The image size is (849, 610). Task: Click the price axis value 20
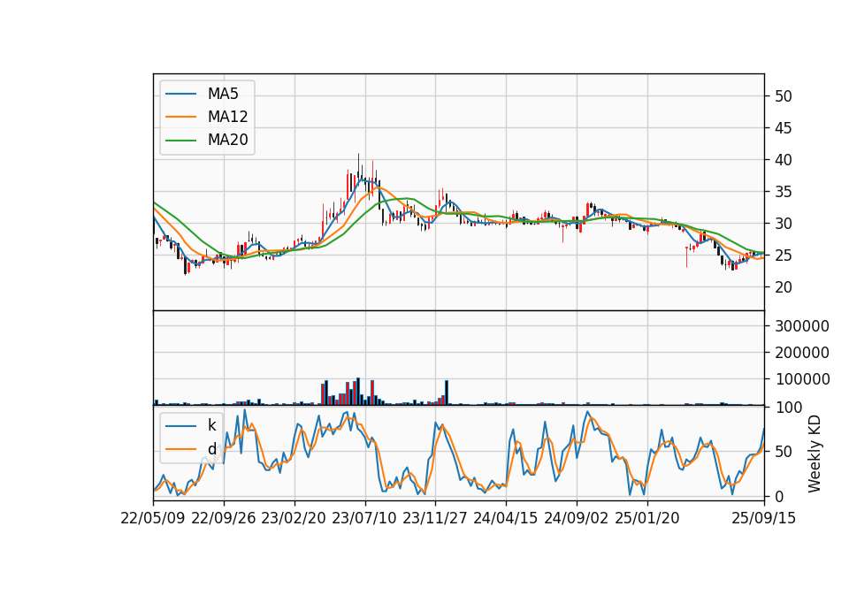tap(783, 287)
